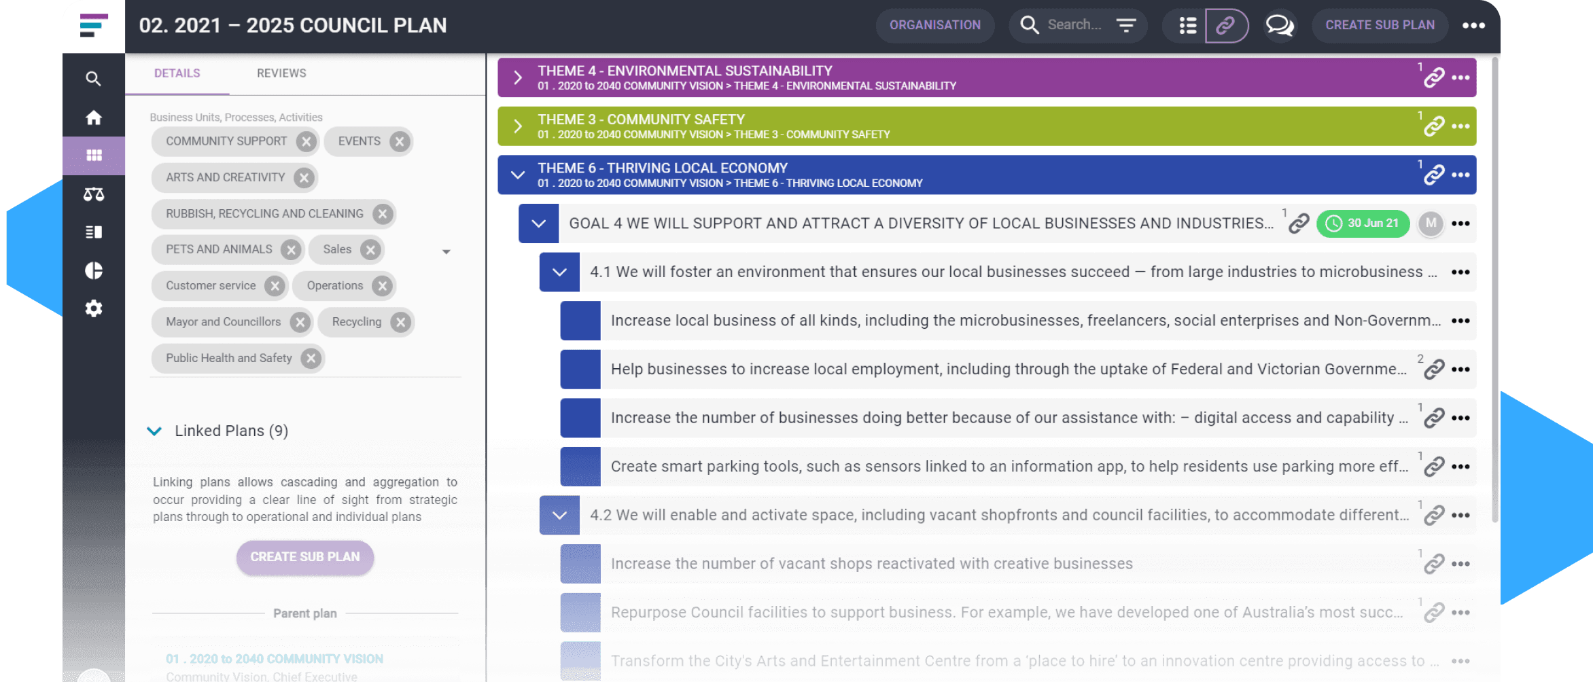1593x682 pixels.
Task: Open more options for Theme 3 row
Action: (1460, 126)
